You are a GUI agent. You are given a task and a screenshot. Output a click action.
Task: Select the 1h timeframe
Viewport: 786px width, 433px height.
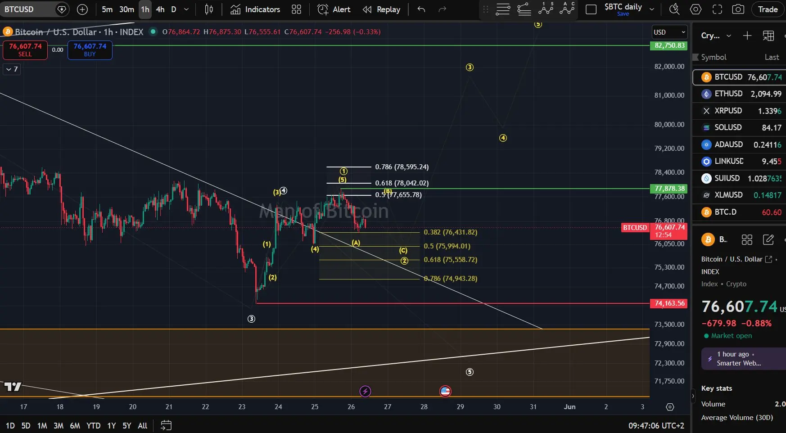pos(145,9)
